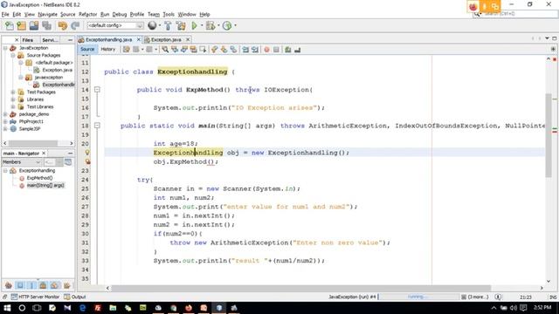Open the default config dropdown

[x=115, y=25]
